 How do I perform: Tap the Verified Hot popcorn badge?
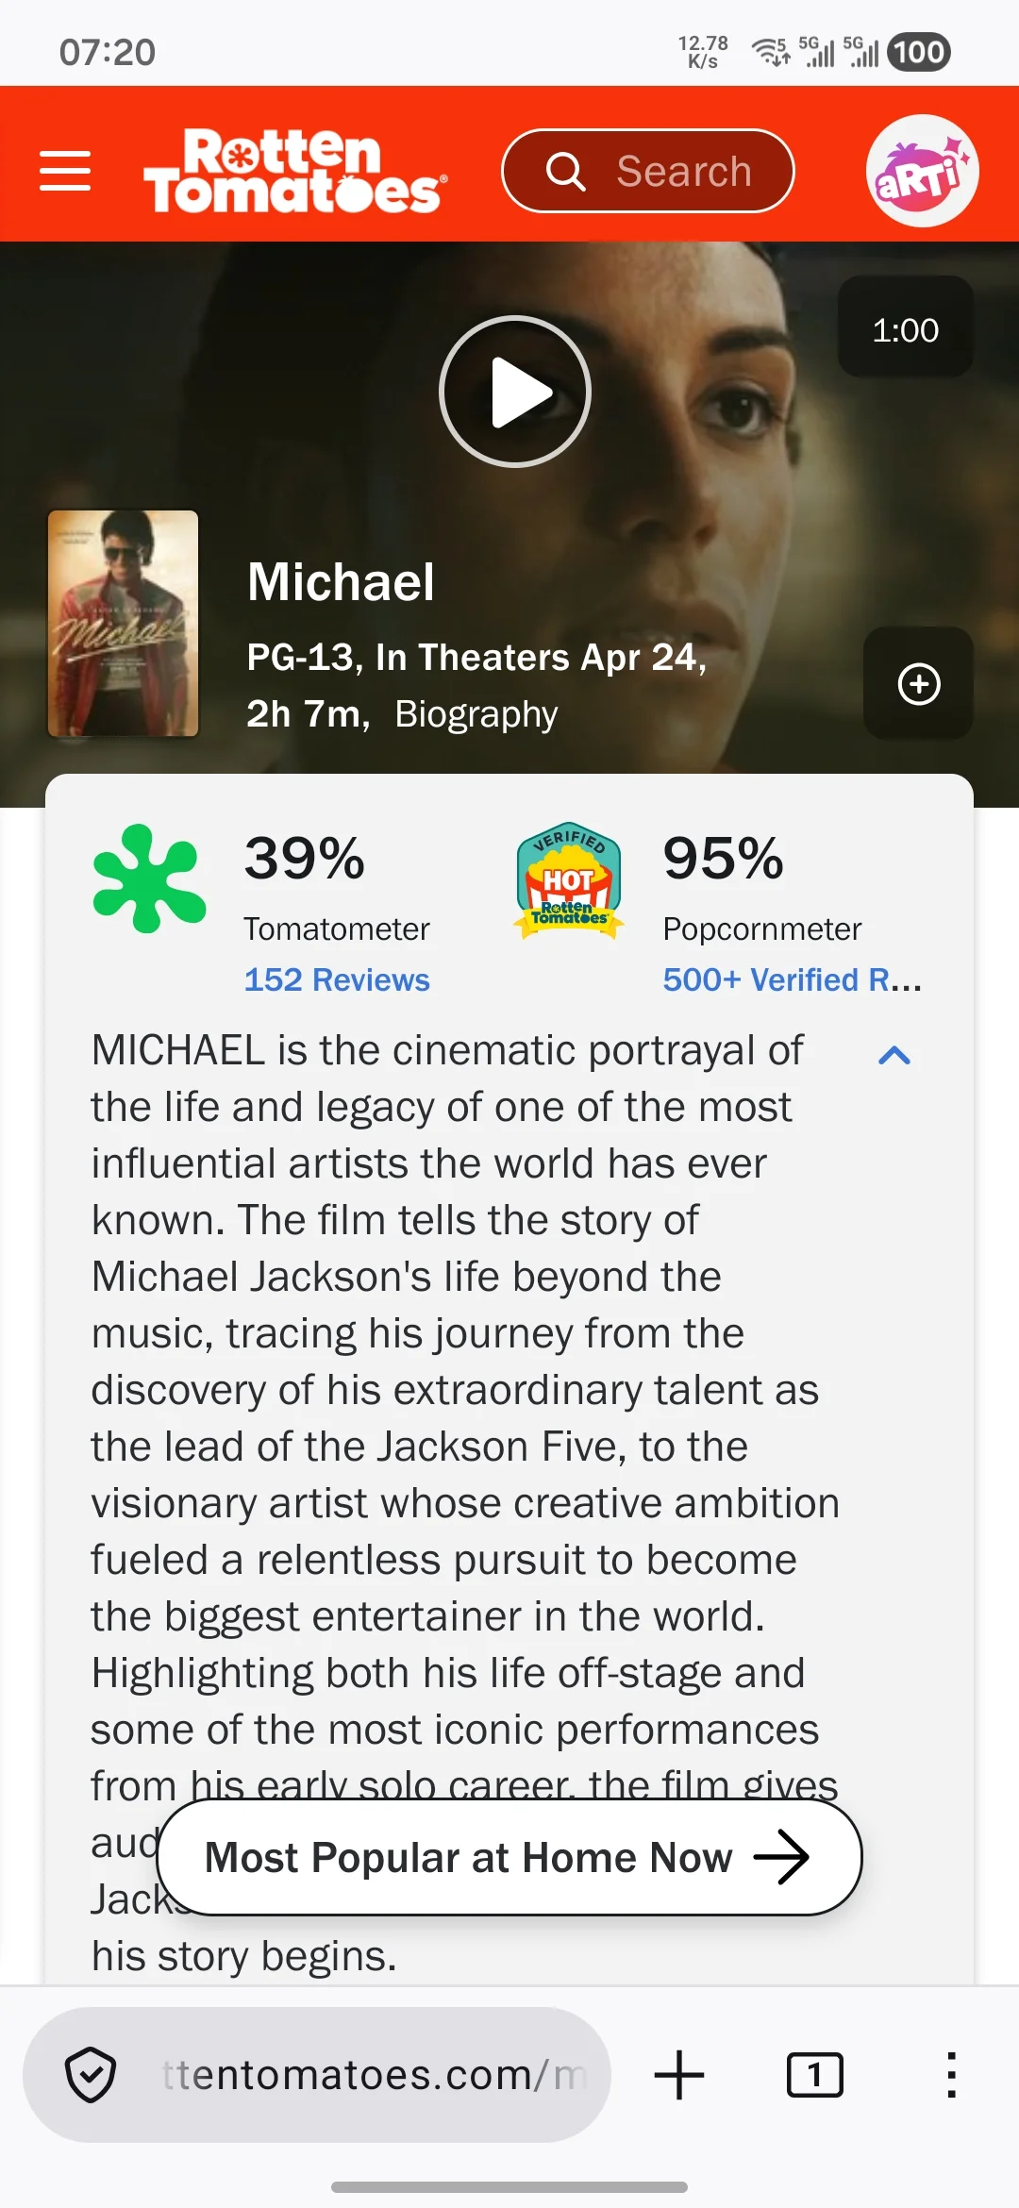[568, 880]
